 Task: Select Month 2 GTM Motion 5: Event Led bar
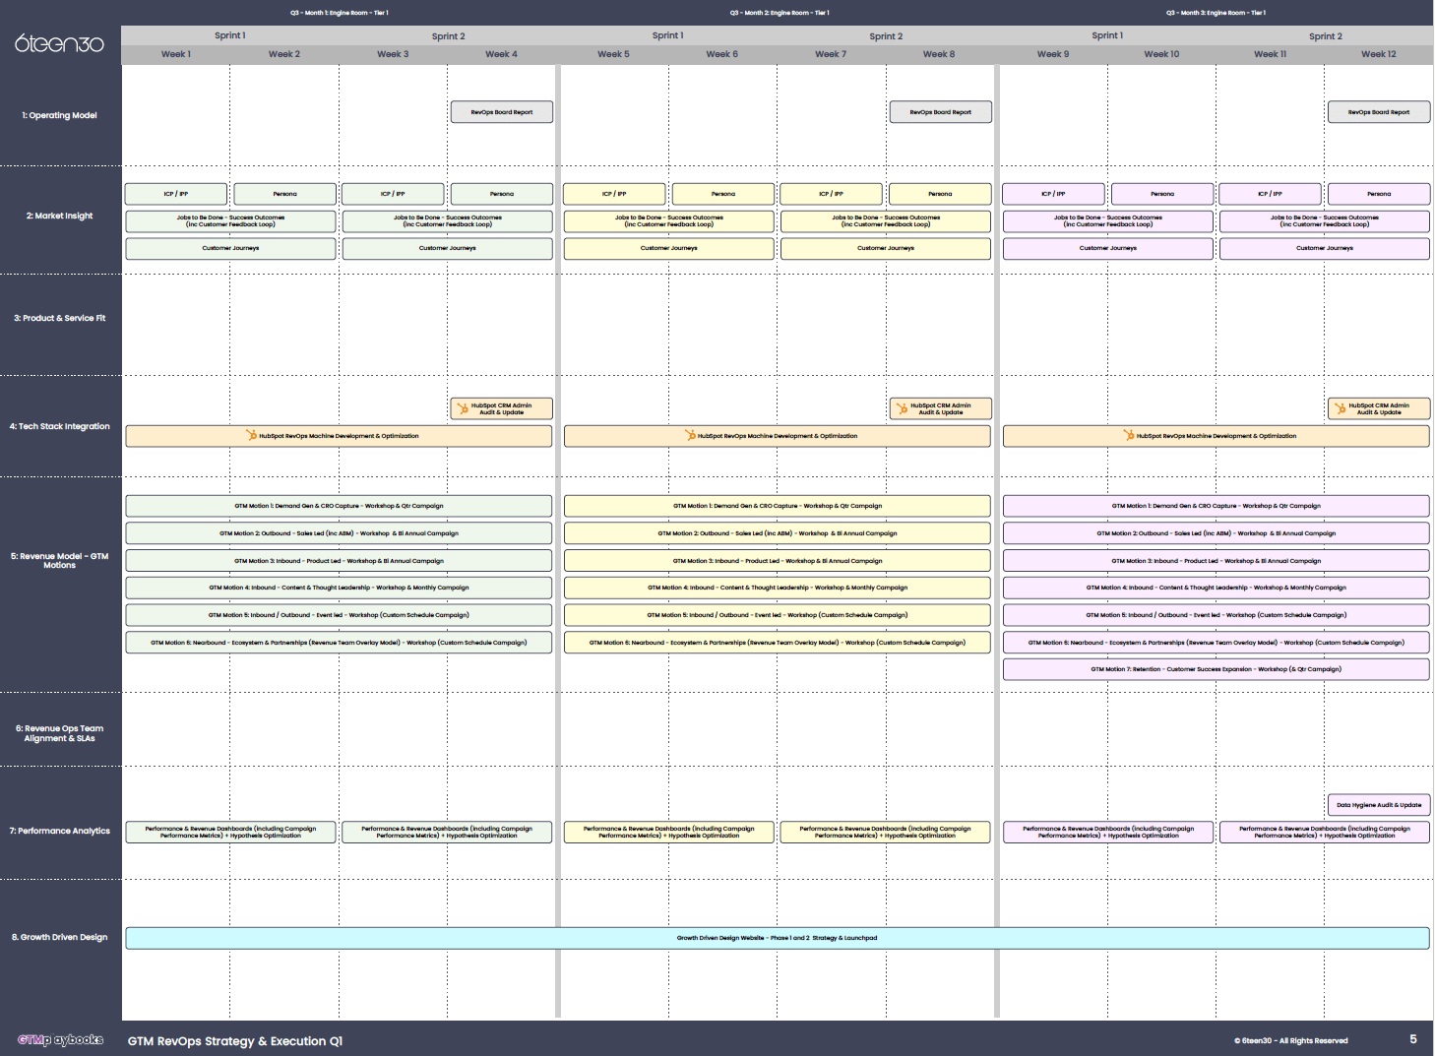pos(778,615)
